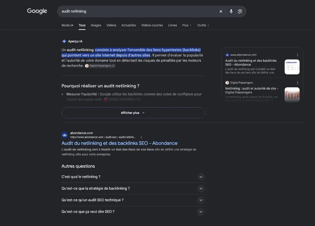Select the Tous tab
Image resolution: width=315 pixels, height=226 pixels.
82,25
